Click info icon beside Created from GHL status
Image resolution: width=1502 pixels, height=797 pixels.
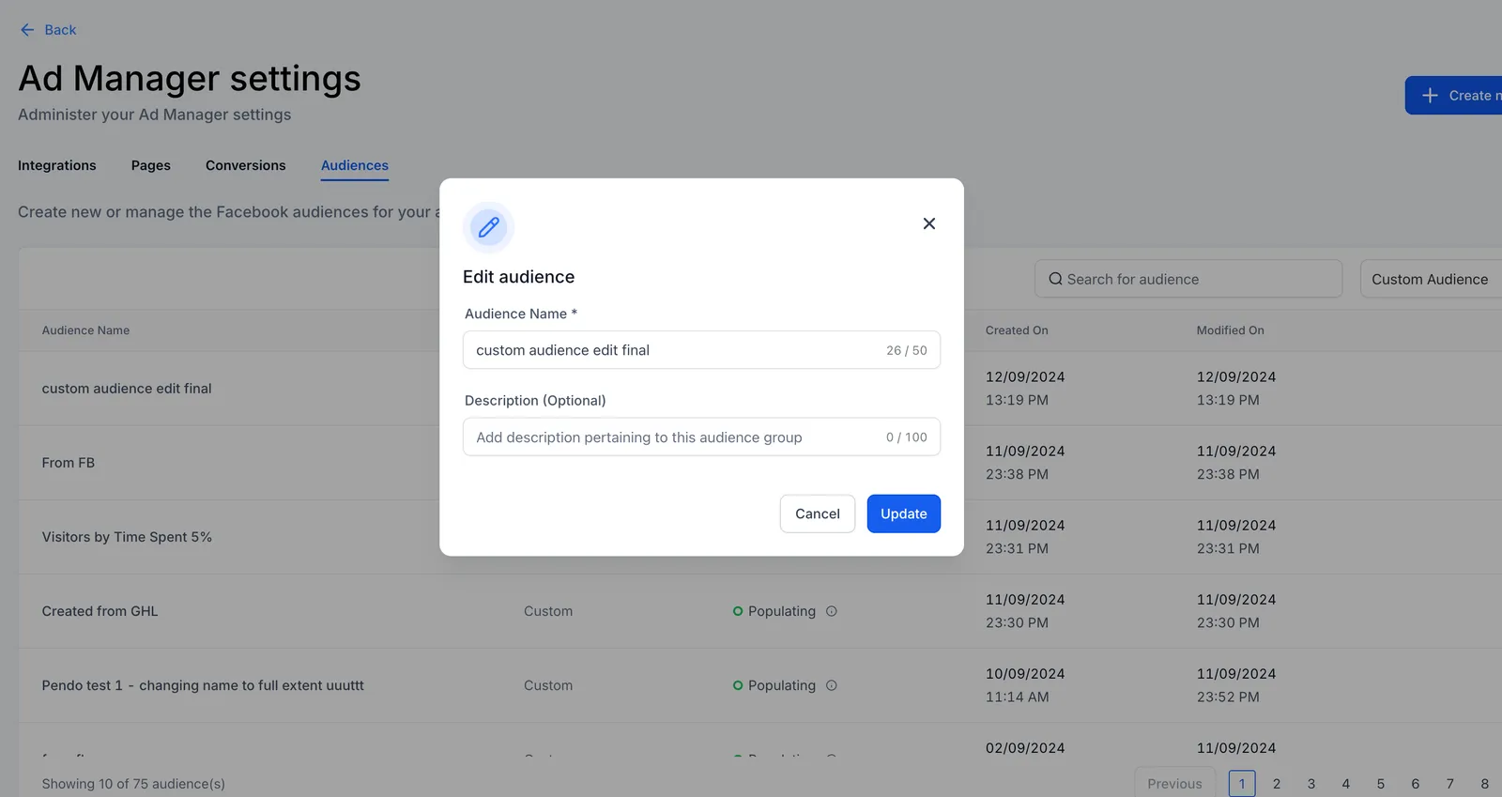pyautogui.click(x=831, y=611)
